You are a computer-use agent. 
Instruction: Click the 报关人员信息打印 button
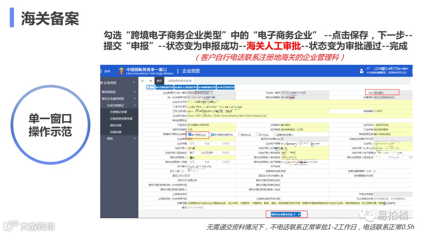[186, 87]
